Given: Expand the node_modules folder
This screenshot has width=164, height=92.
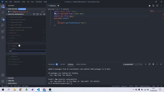Looking at the screenshot, I should point(16,36).
